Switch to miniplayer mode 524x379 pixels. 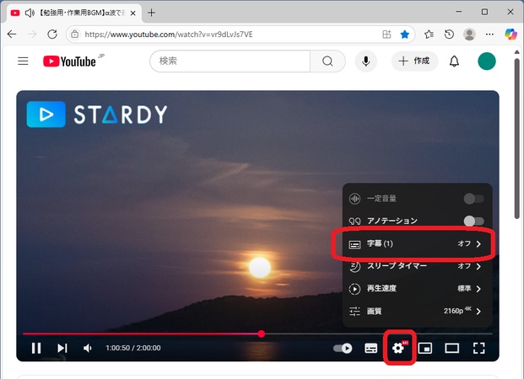425,349
